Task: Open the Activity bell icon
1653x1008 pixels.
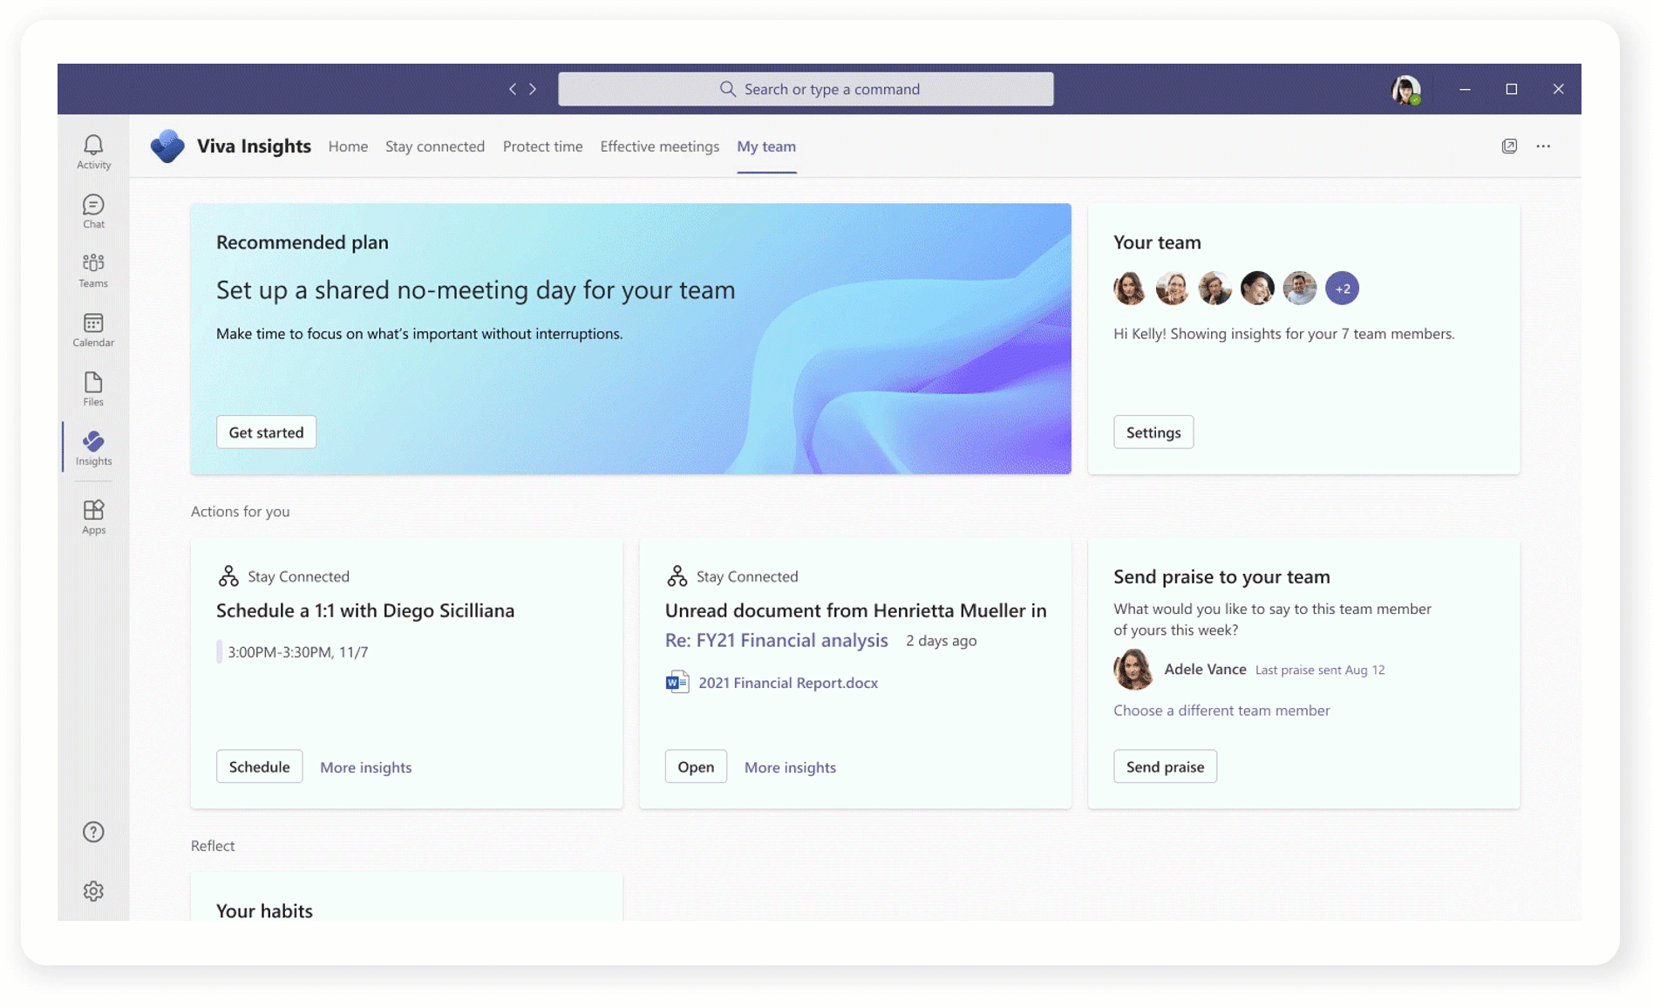Action: coord(93,151)
